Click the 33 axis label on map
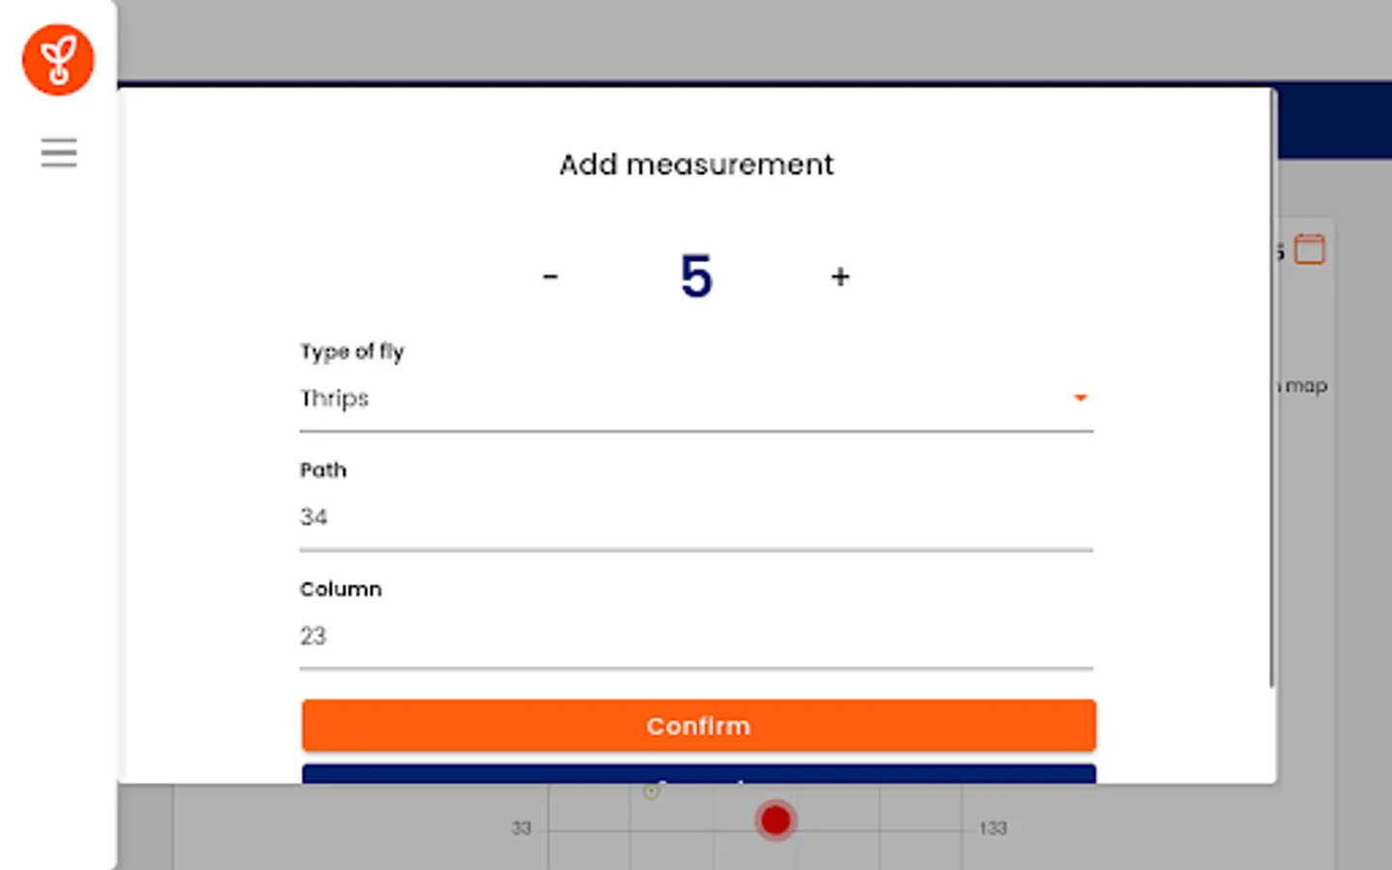1392x870 pixels. coord(521,828)
